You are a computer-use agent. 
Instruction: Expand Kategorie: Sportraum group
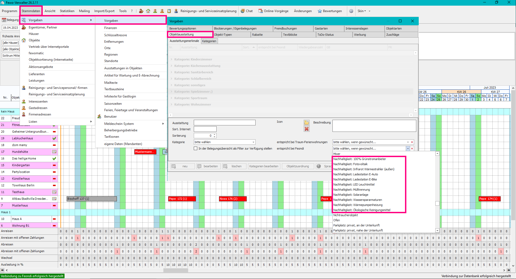(171, 98)
